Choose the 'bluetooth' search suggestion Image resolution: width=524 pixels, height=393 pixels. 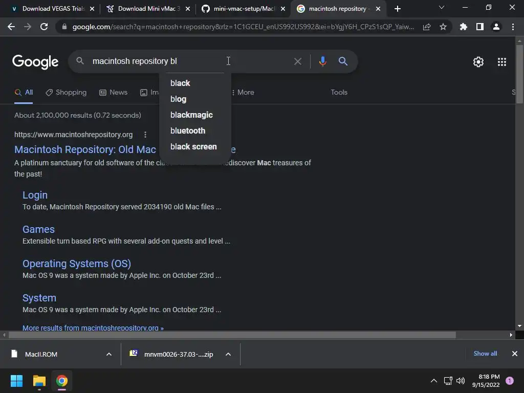pos(187,130)
